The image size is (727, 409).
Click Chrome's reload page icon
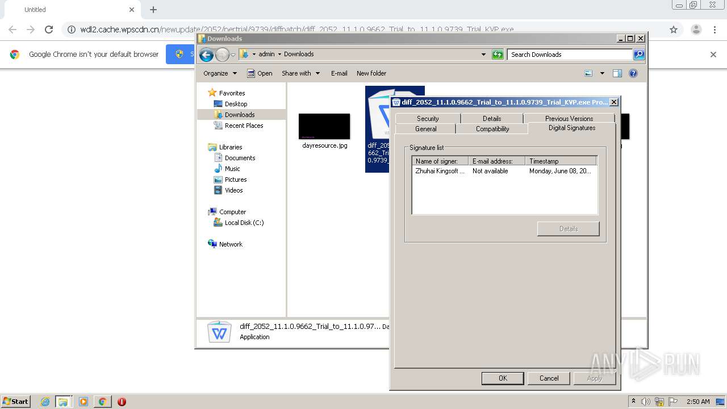pos(49,30)
